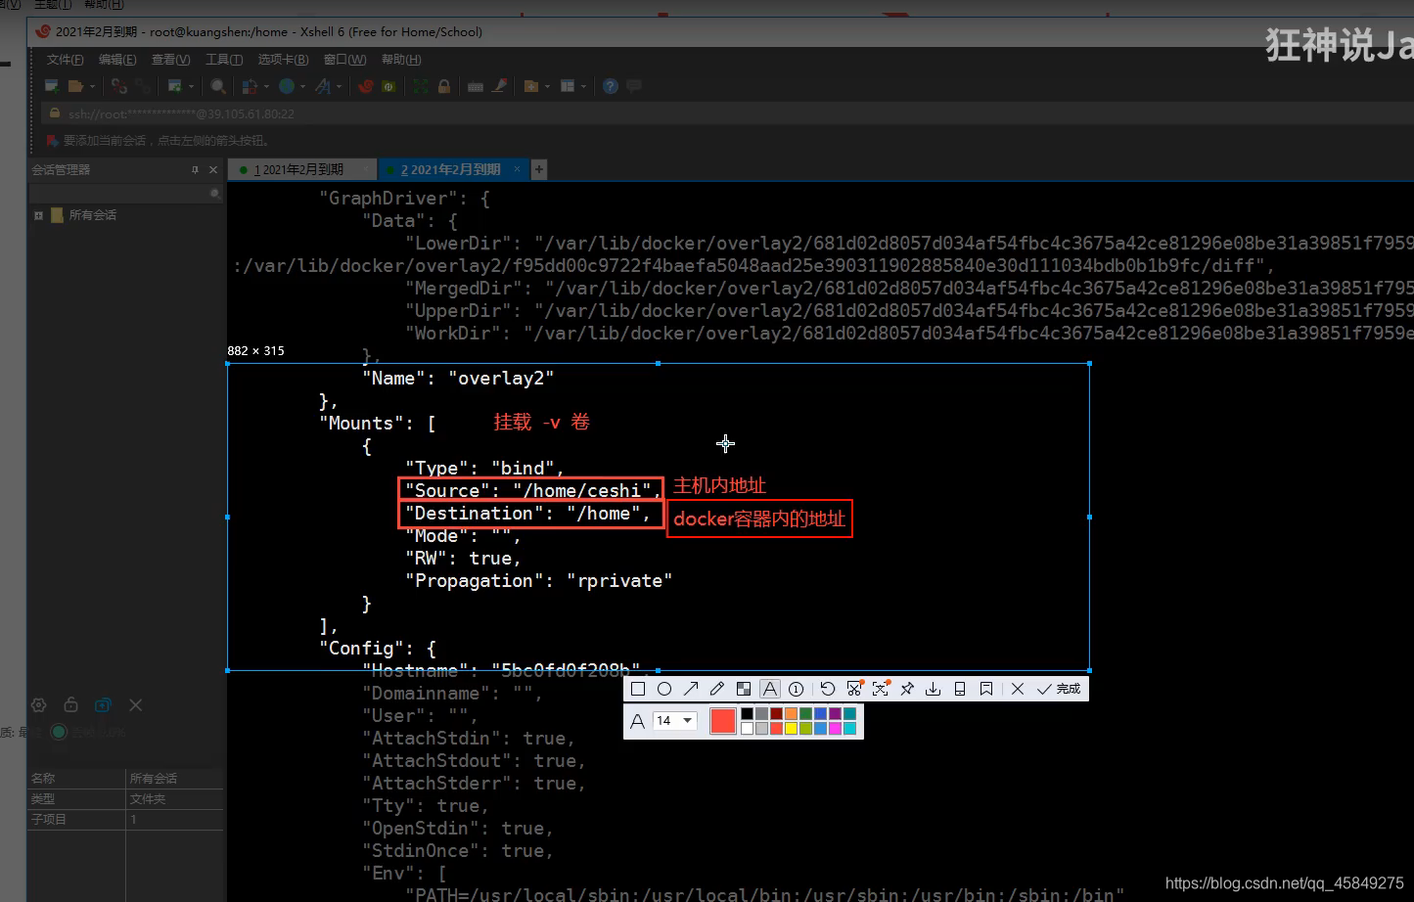The height and width of the screenshot is (902, 1414).
Task: Open the 窗口(W) menu
Action: (344, 60)
